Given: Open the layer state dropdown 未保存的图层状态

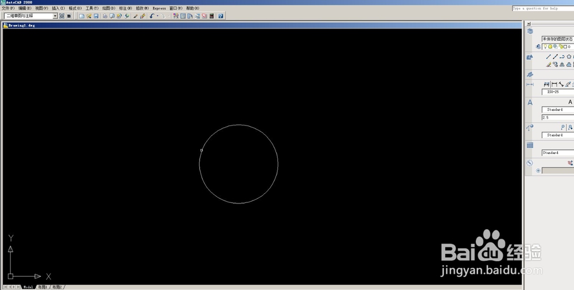Looking at the screenshot, I should (x=558, y=39).
